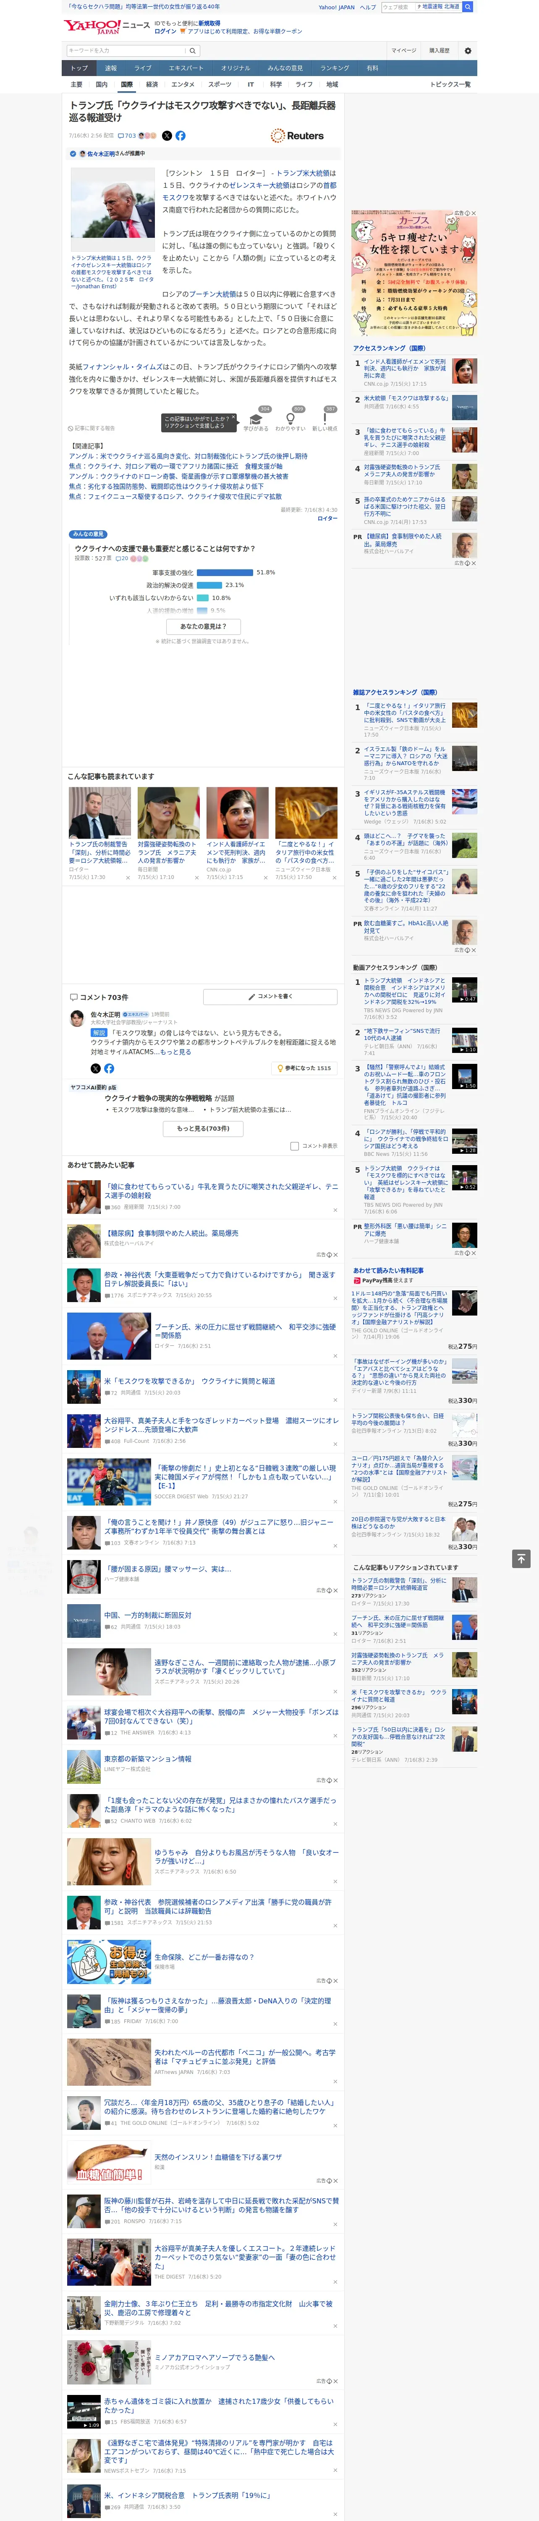Click the ヘルプ link at top
This screenshot has height=2521, width=539.
point(368,7)
